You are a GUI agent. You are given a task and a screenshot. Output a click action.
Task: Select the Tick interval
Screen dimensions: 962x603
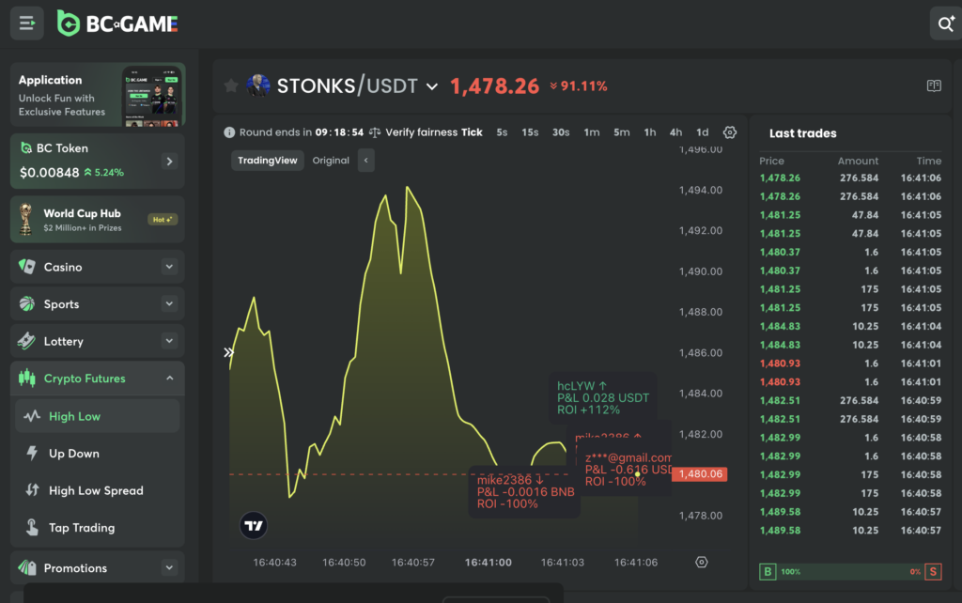click(472, 132)
